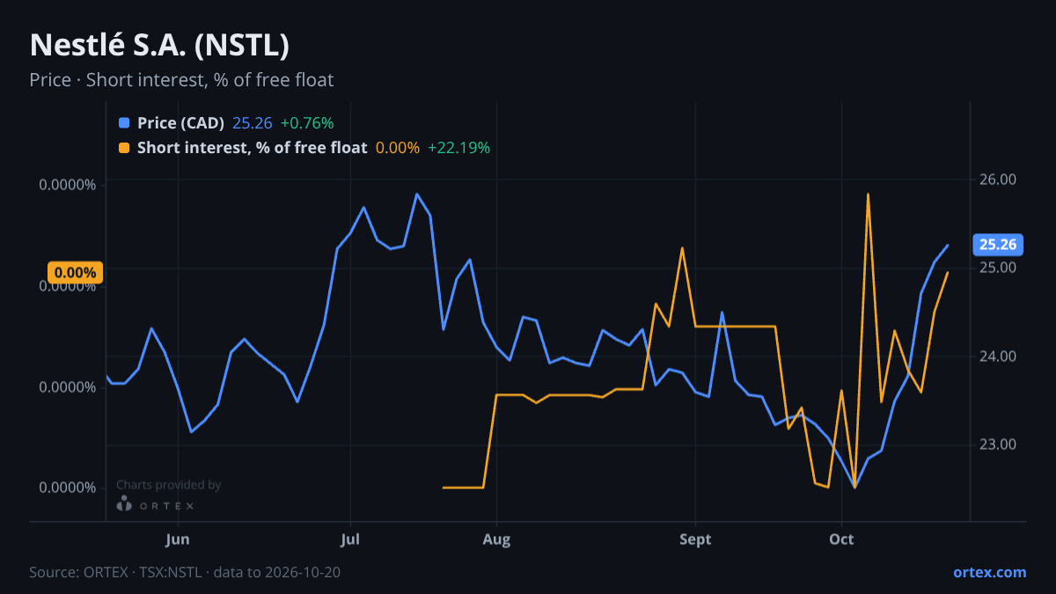Click the Oct x-axis label
The height and width of the screenshot is (594, 1056).
click(841, 539)
